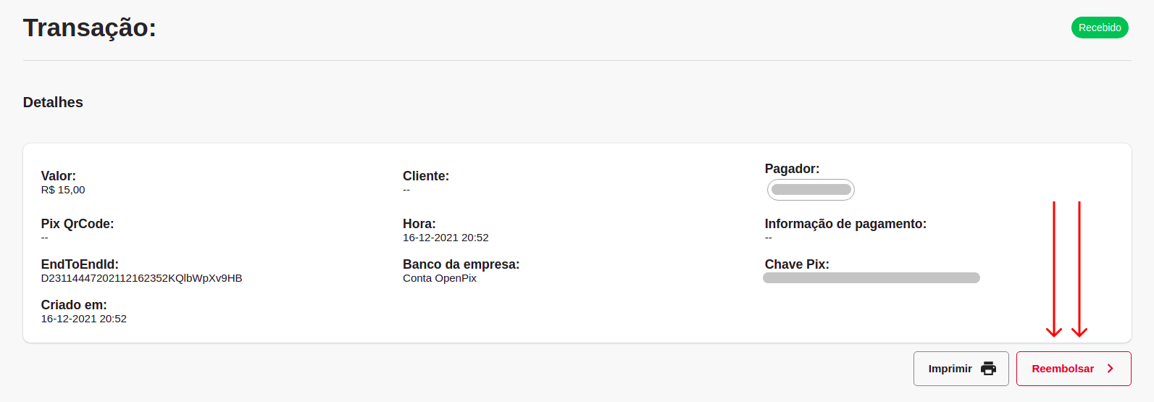Click the redacted Chave Pix value

871,278
